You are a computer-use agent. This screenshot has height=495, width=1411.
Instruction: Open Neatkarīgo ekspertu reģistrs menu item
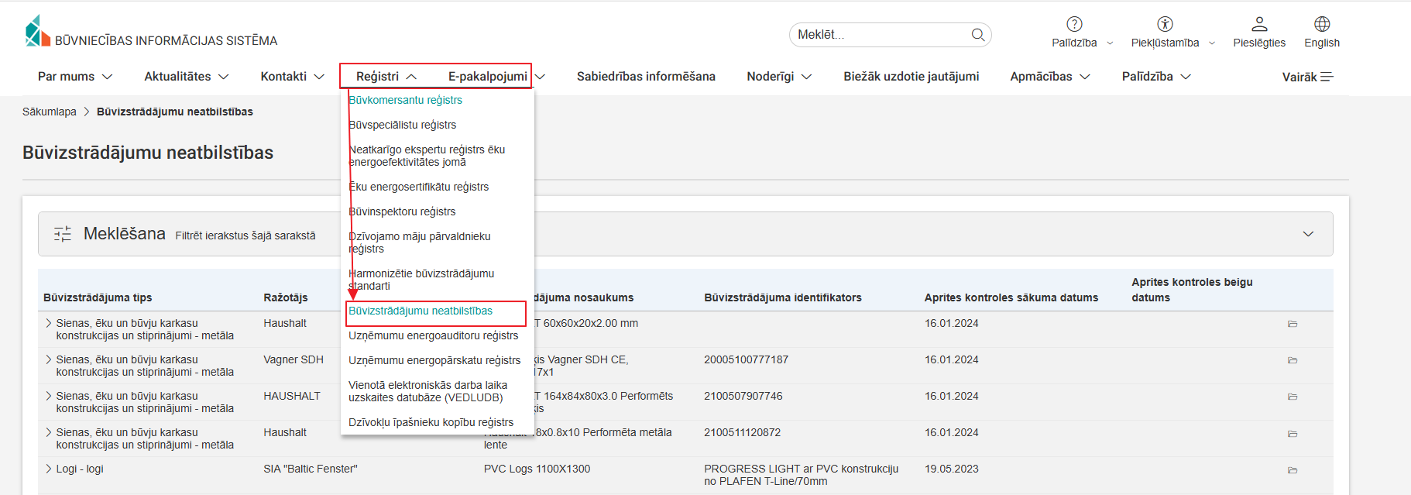point(427,156)
